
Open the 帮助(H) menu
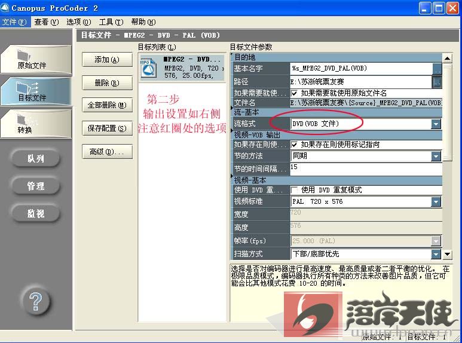(143, 22)
